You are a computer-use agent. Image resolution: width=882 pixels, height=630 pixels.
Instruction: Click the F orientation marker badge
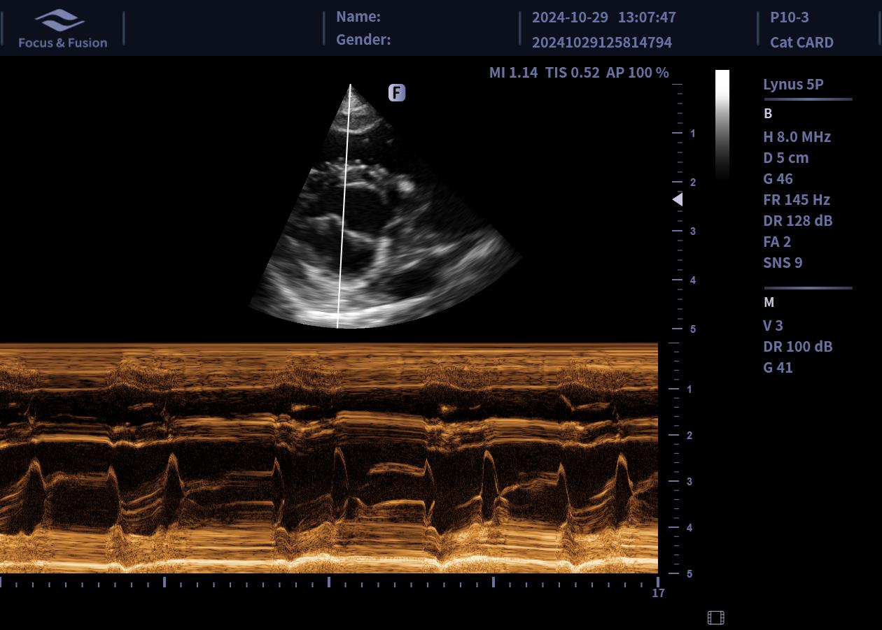pos(397,92)
